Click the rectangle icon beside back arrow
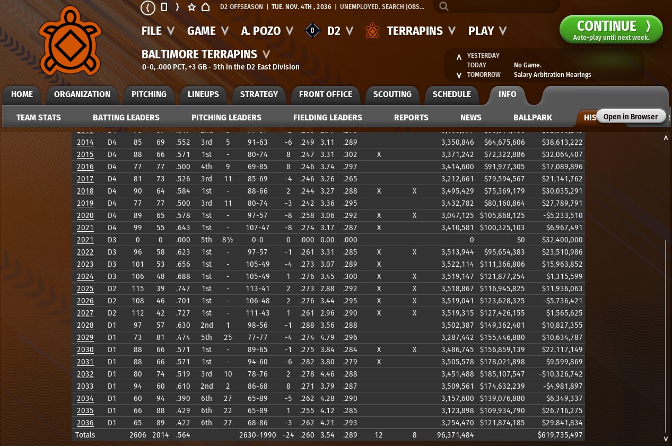The width and height of the screenshot is (672, 446). (164, 7)
